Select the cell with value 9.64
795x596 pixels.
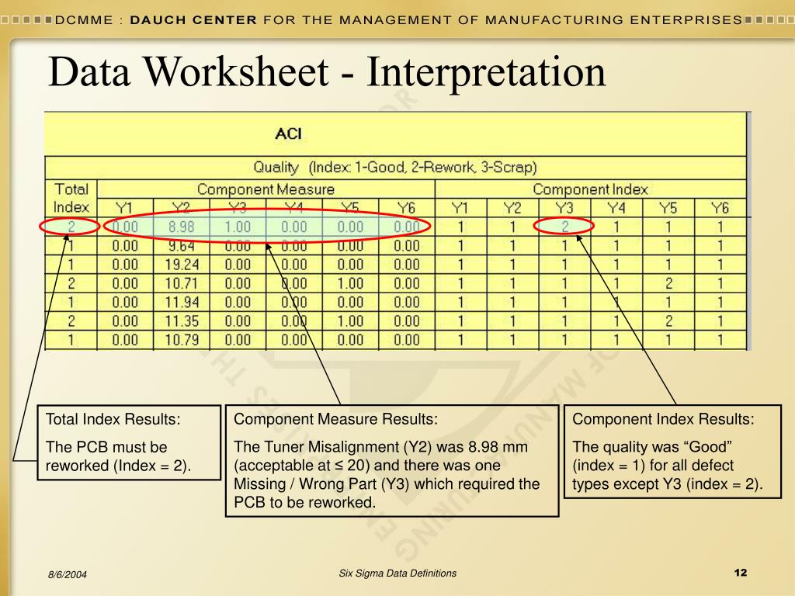[182, 246]
